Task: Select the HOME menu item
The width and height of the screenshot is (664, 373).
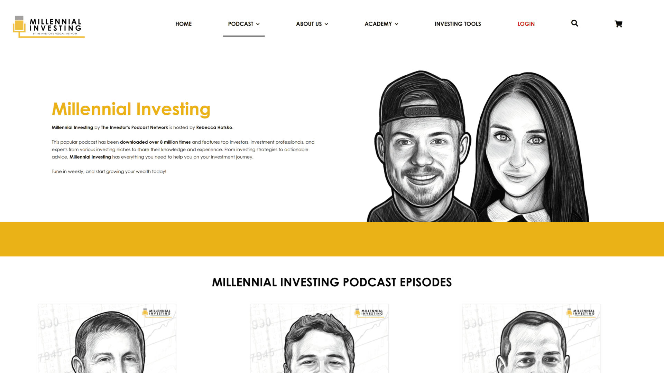Action: click(184, 24)
